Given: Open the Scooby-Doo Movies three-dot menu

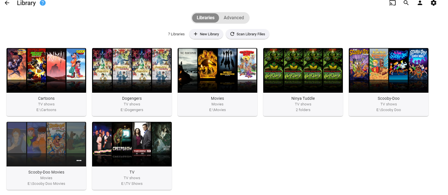Looking at the screenshot, I should coord(79,161).
